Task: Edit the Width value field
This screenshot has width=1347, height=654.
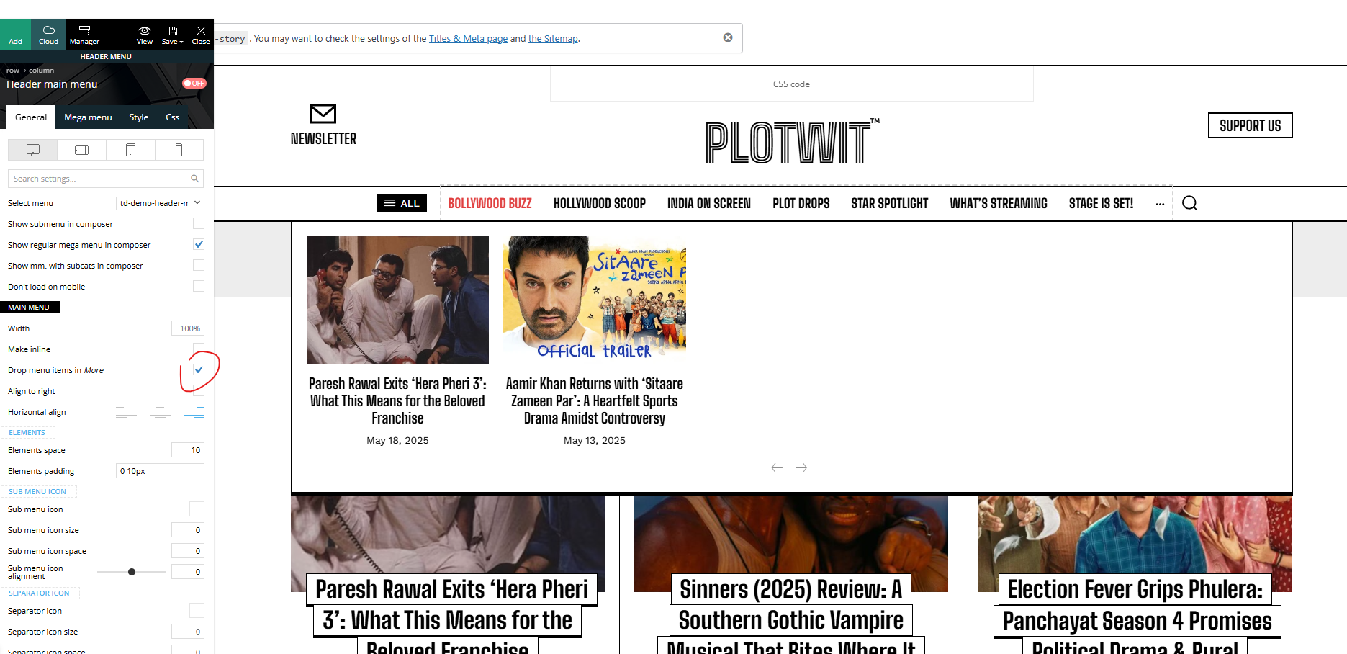Action: [188, 328]
